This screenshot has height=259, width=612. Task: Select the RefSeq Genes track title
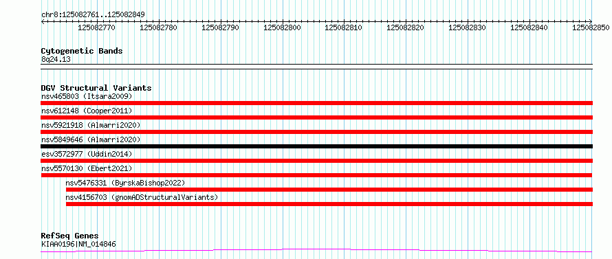point(69,236)
